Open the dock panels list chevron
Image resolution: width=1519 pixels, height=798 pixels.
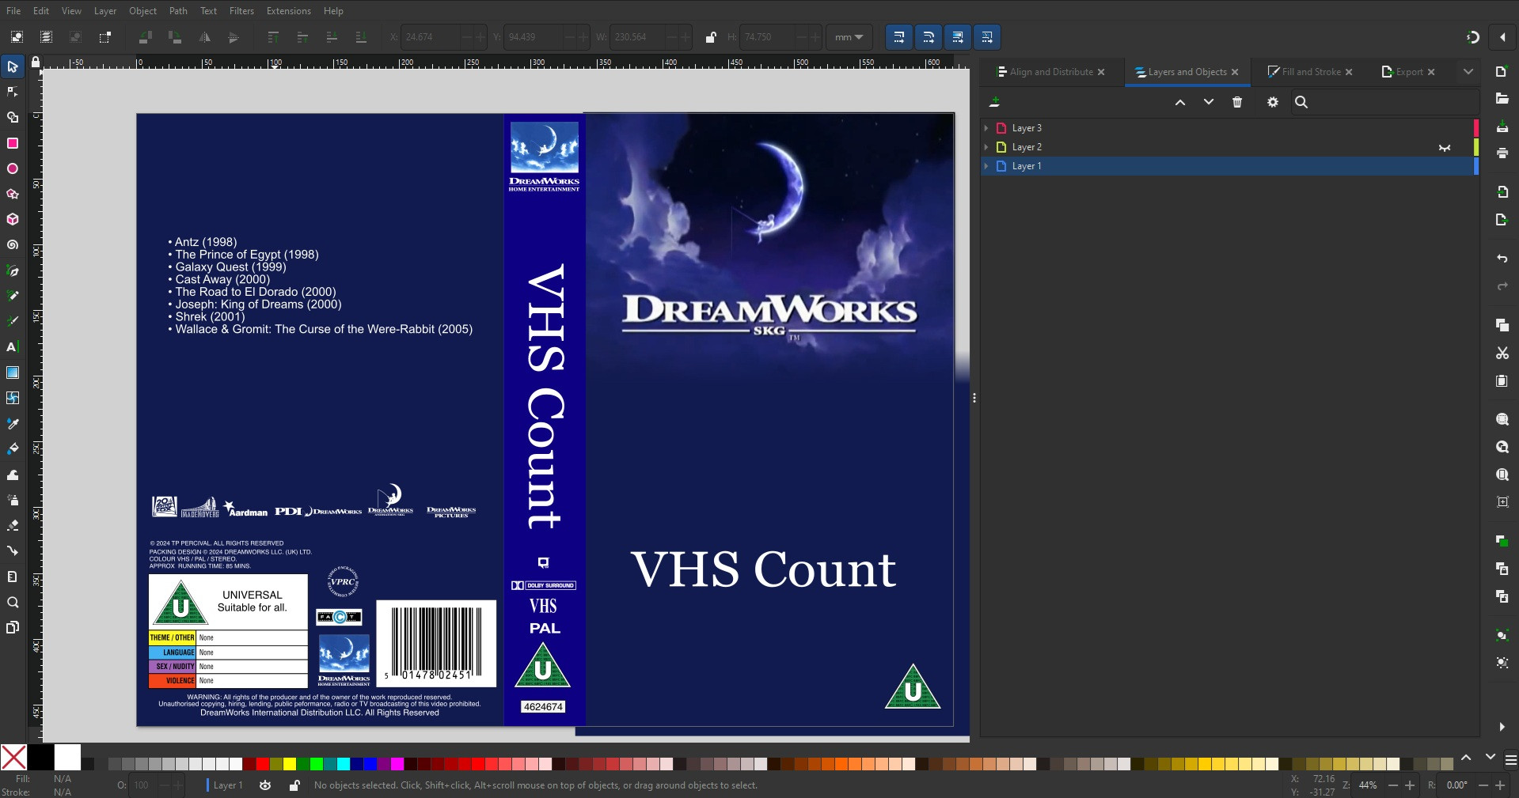pos(1468,72)
